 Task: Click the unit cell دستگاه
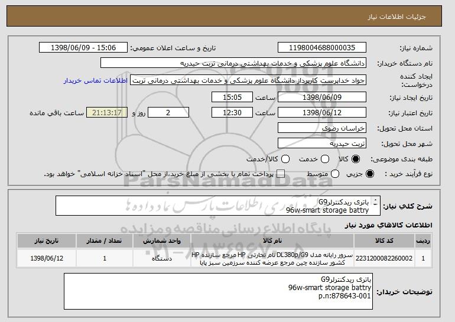[x=162, y=258]
